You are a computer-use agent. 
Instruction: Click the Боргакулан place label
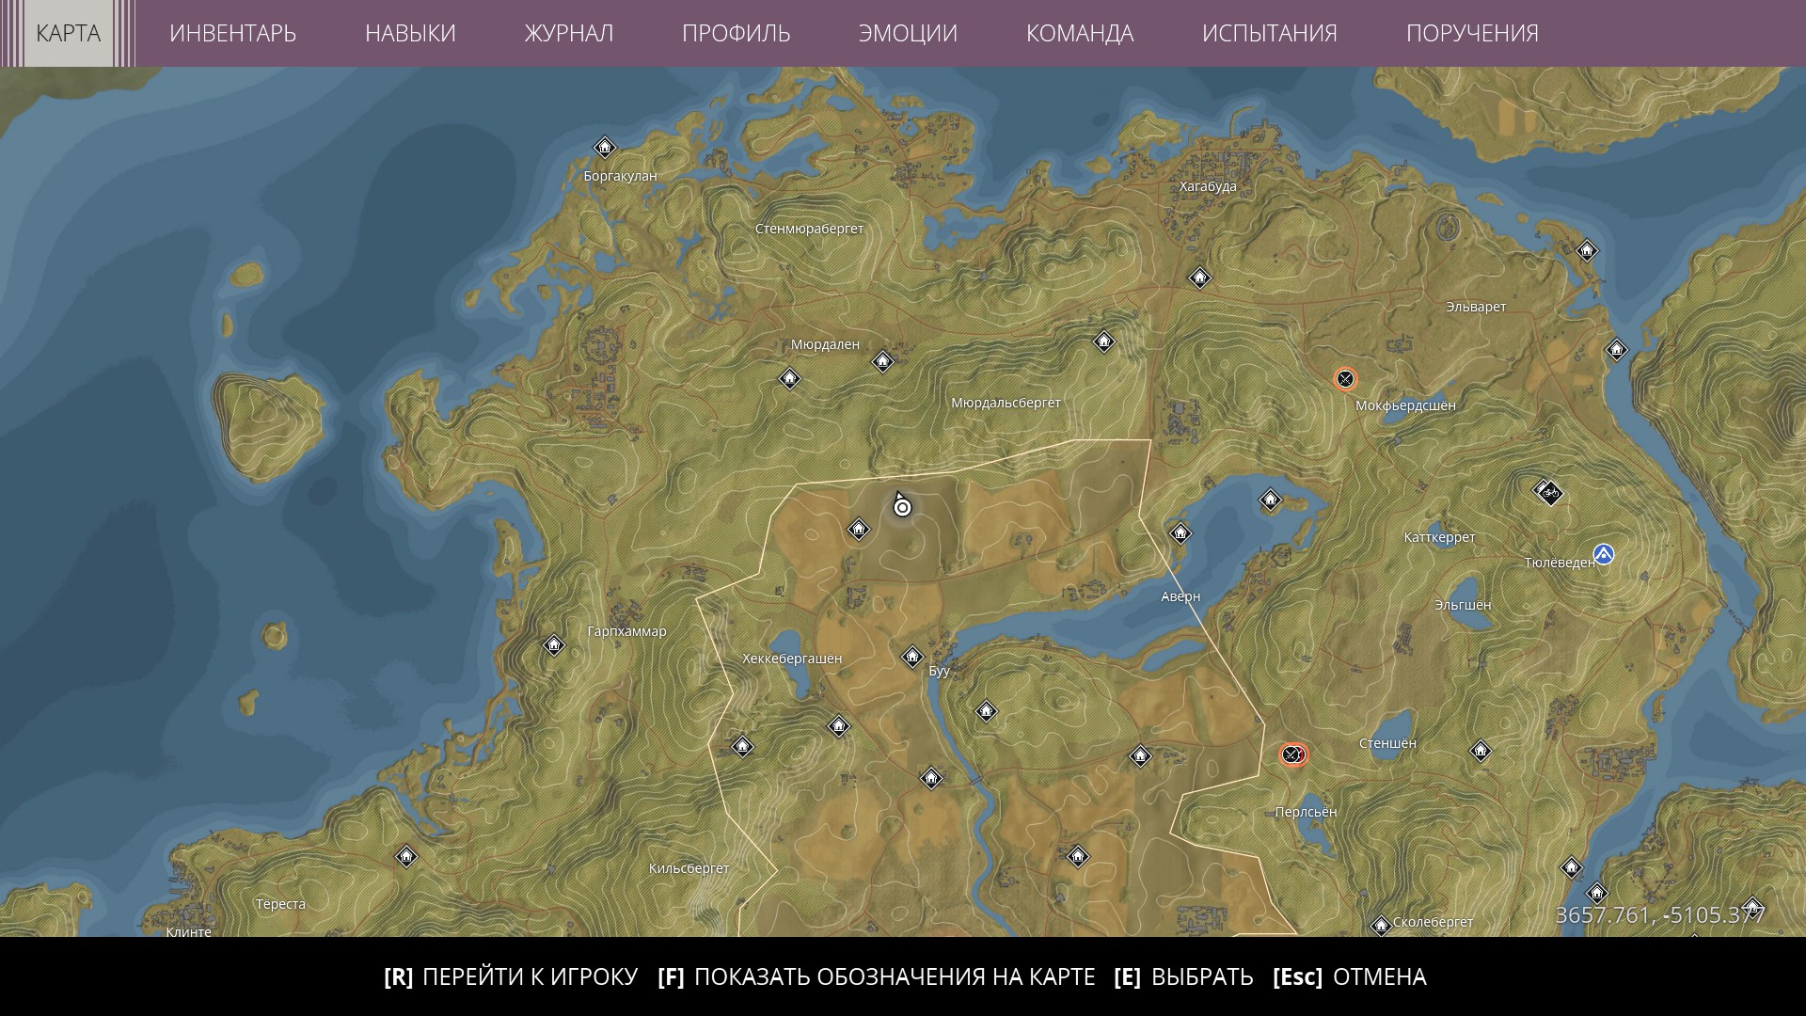(x=621, y=176)
